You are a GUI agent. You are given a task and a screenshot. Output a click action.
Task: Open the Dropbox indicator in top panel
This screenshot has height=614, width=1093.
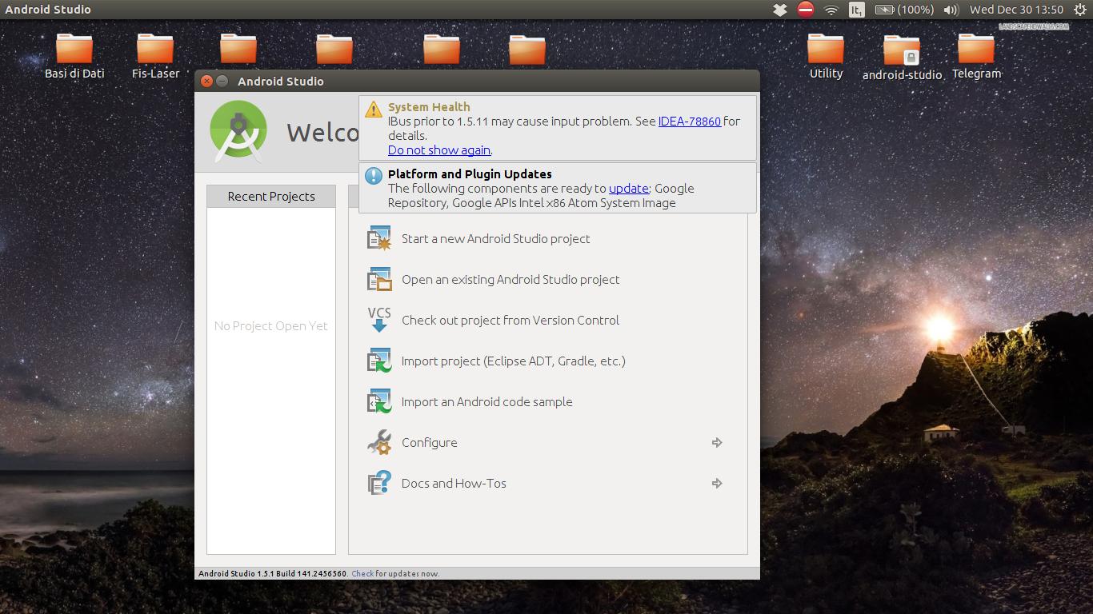coord(780,10)
